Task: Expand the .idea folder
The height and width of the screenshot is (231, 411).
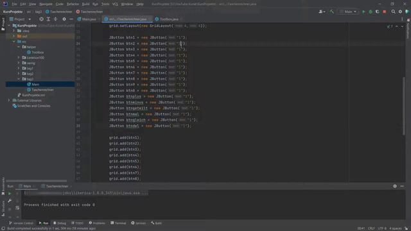Action: pos(14,31)
